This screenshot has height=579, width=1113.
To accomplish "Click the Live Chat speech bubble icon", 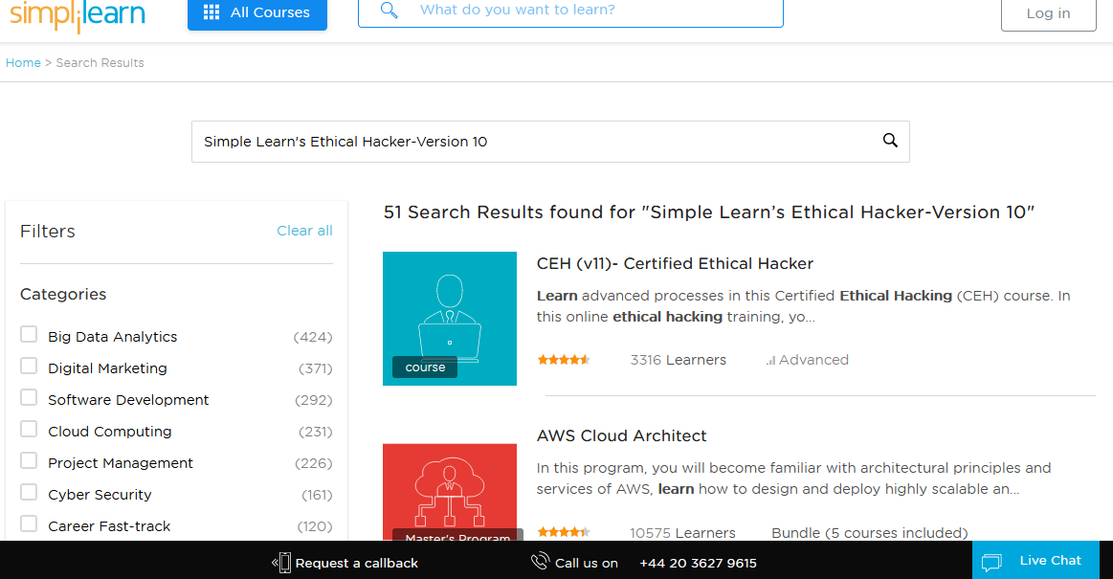I will (991, 562).
